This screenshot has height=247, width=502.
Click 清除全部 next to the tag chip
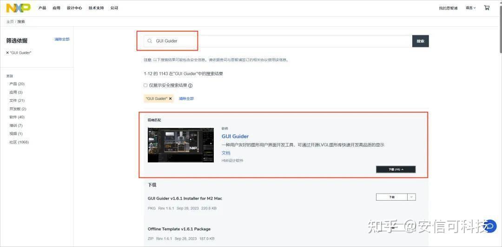click(x=186, y=98)
